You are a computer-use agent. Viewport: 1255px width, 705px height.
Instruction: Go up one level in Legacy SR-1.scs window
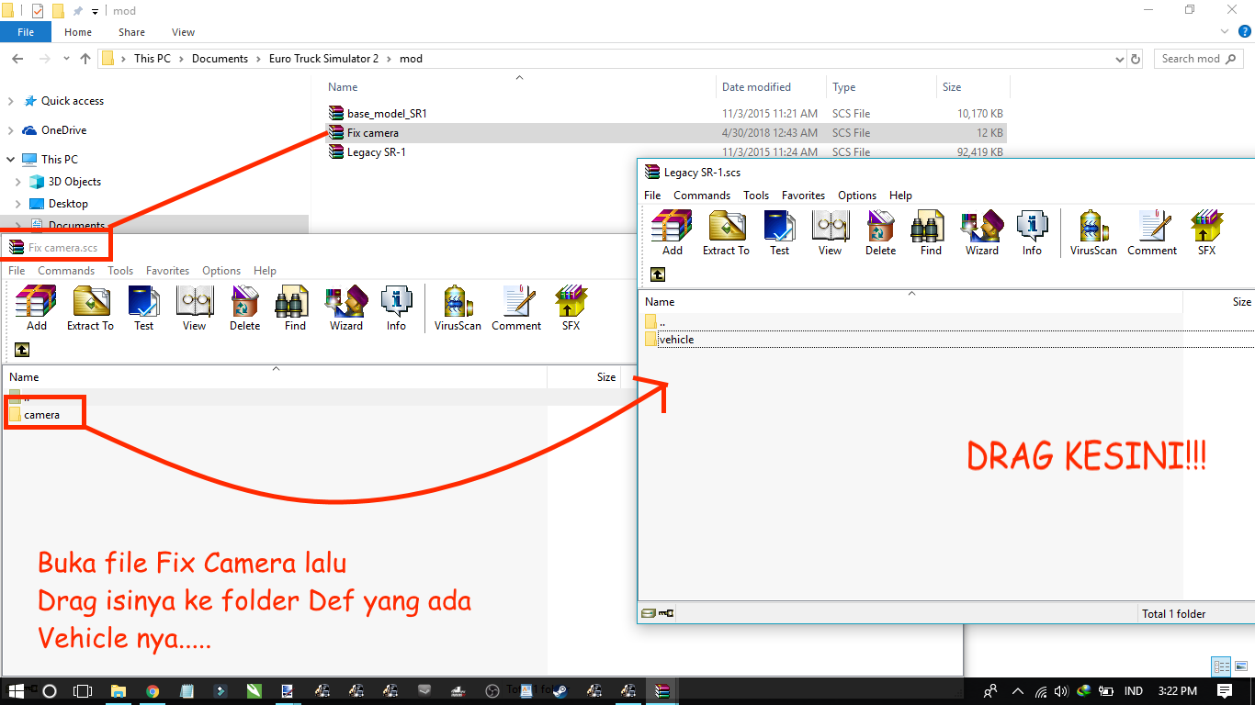pos(658,274)
